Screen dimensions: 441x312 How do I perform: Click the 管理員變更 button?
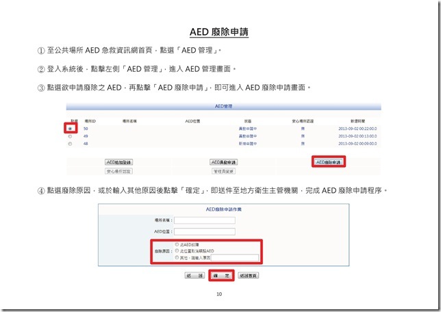click(224, 171)
